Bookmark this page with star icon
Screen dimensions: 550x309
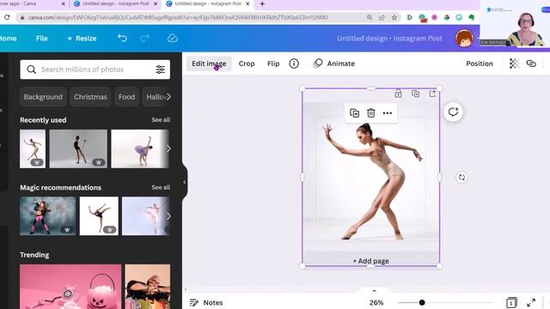point(394,17)
